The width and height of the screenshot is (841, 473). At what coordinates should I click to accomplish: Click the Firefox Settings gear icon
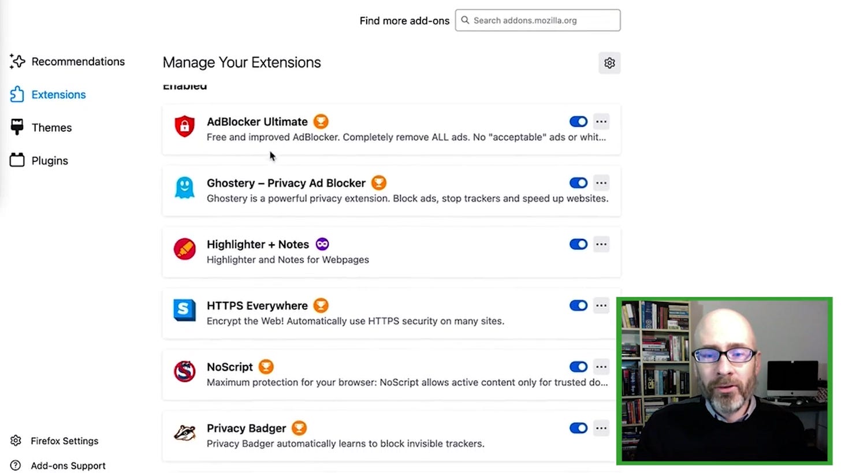(x=16, y=441)
